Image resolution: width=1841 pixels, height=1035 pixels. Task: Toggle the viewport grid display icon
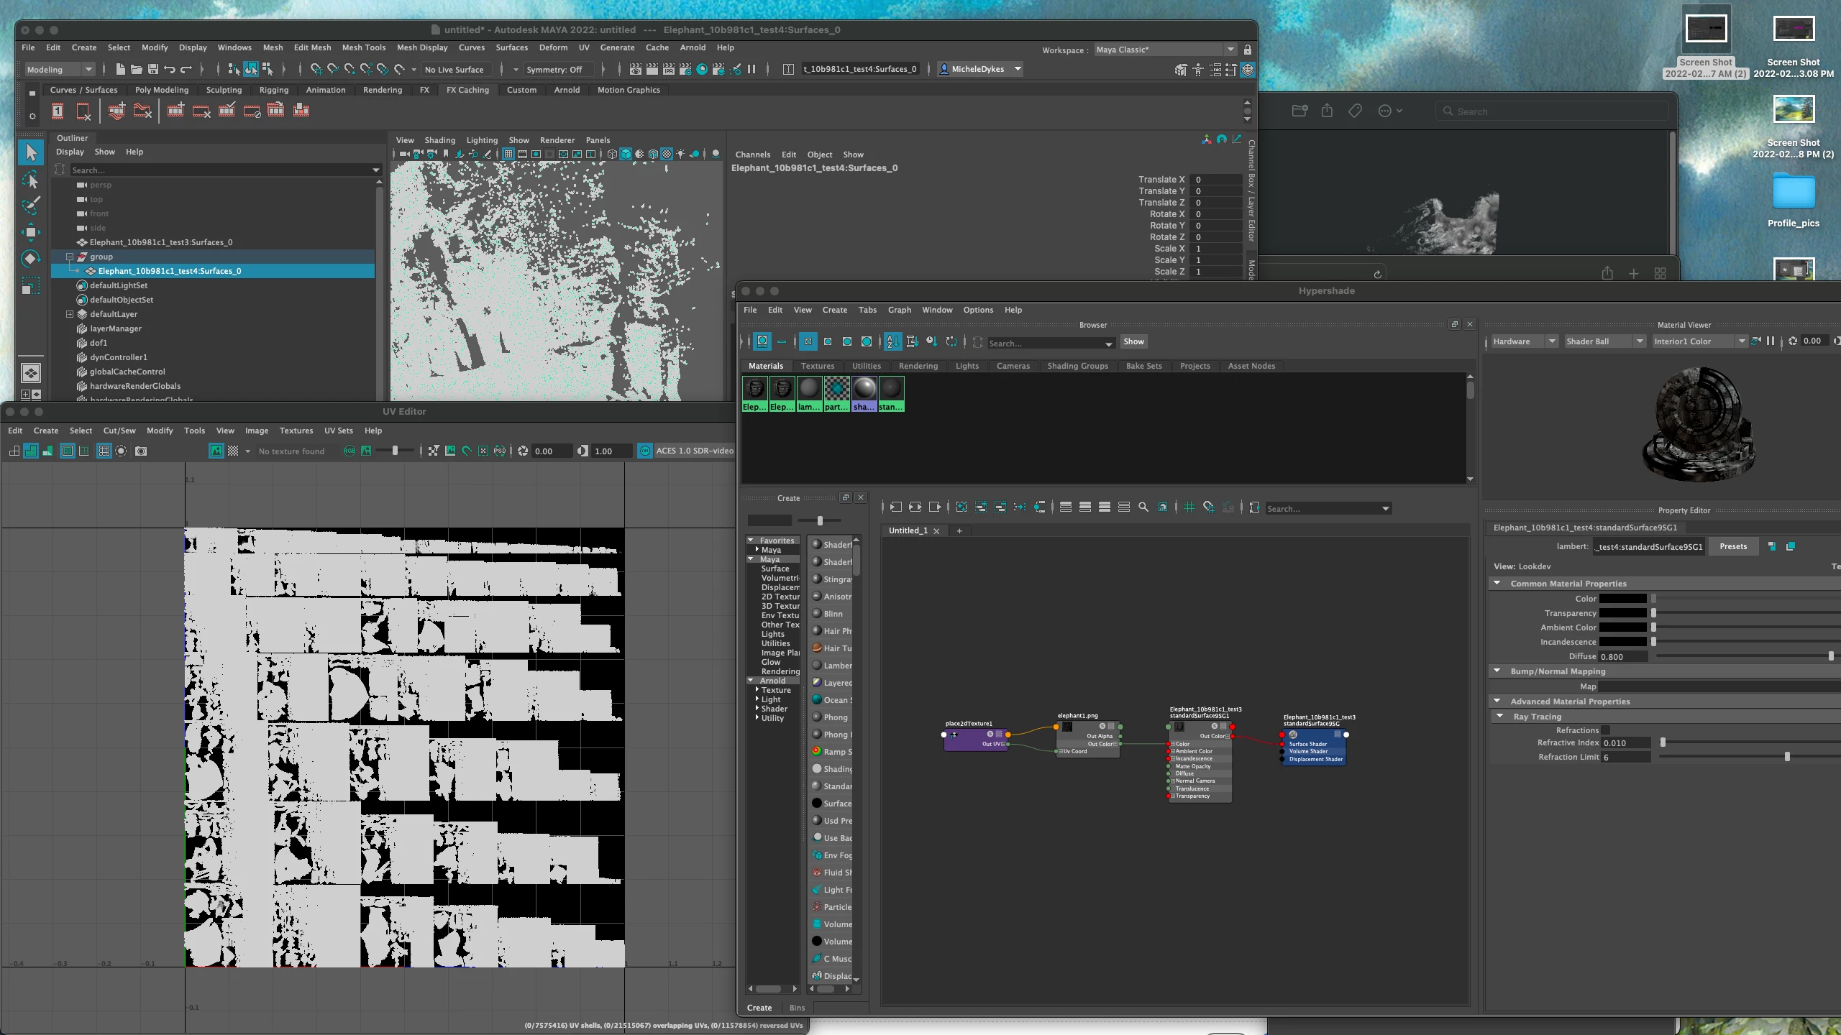(508, 154)
